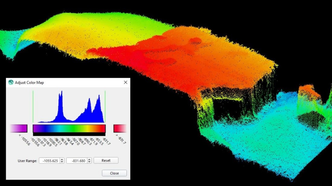Dismiss the dialog with the X
This screenshot has width=332, height=186.
point(126,82)
